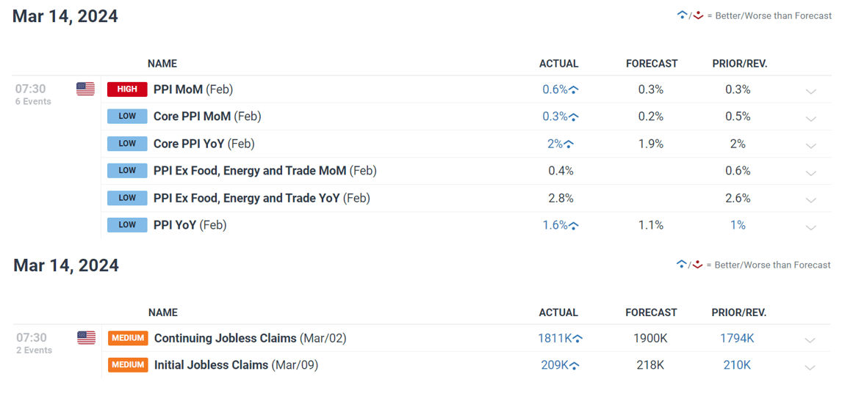Expand the Core PPI MoM details chevron

point(811,119)
